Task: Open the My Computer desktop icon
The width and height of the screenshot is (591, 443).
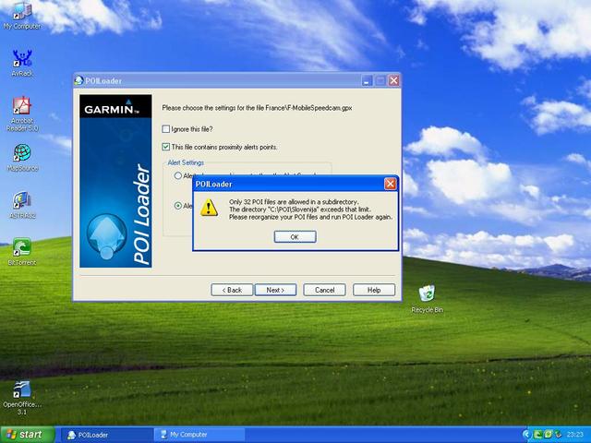Action: pos(22,15)
